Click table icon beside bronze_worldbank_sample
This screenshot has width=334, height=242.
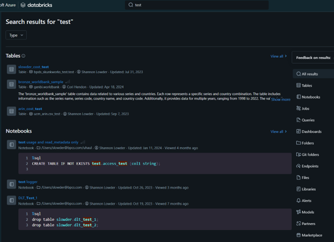click(11, 85)
